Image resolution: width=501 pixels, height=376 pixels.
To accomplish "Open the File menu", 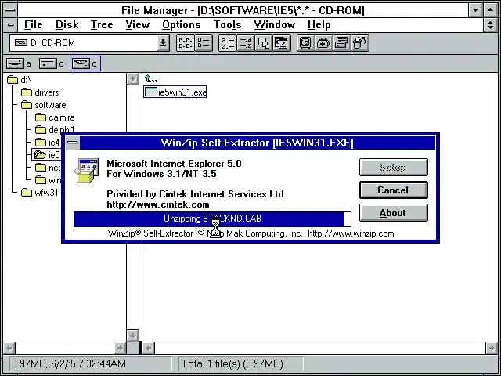I will point(33,25).
